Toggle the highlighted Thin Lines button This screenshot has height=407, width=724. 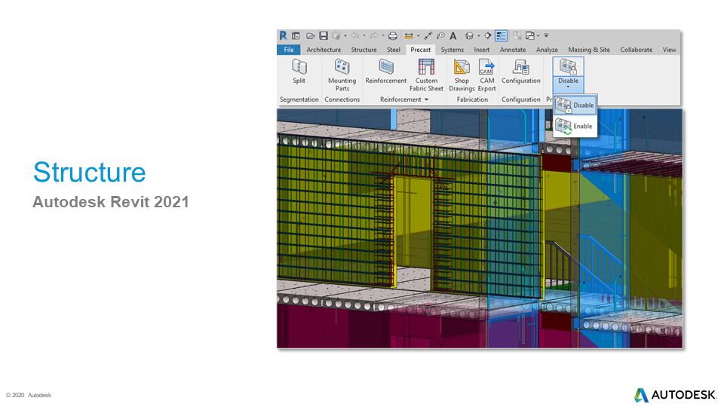click(501, 35)
